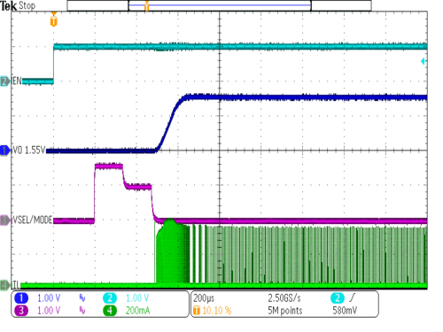Viewport: 443px width, 332px height.
Task: Select the trigger source channel 2 badge
Action: (x=338, y=298)
